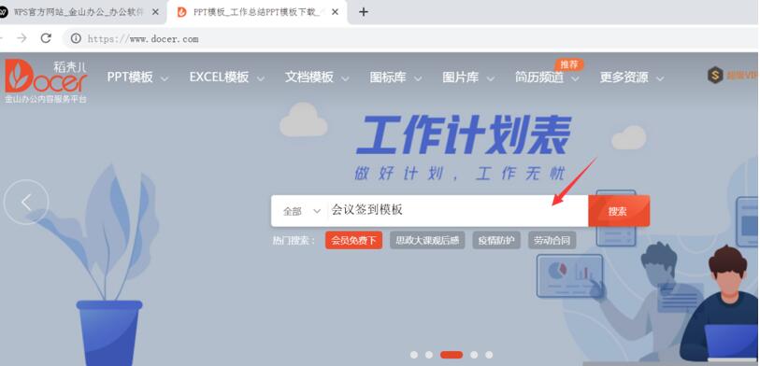
Task: Open the 全部 search category dropdown
Action: point(302,211)
